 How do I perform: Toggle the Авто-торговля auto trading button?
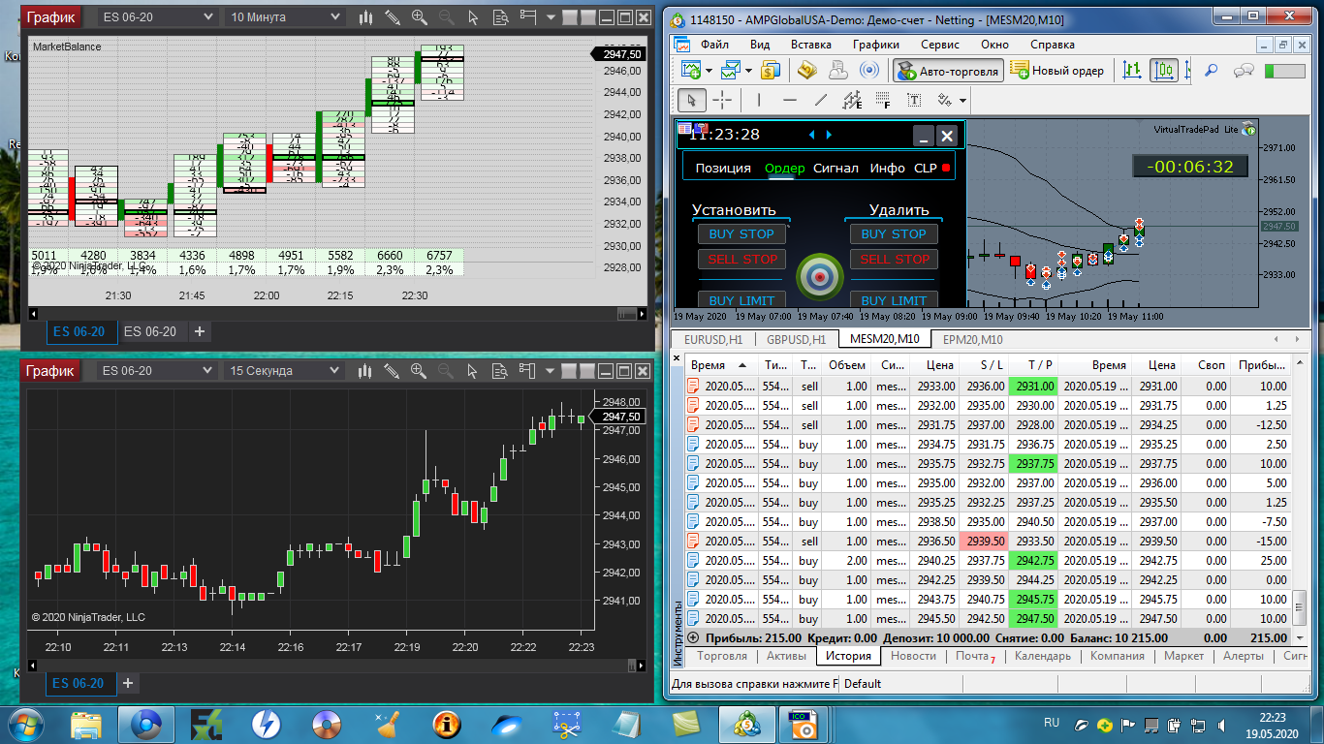click(x=948, y=71)
